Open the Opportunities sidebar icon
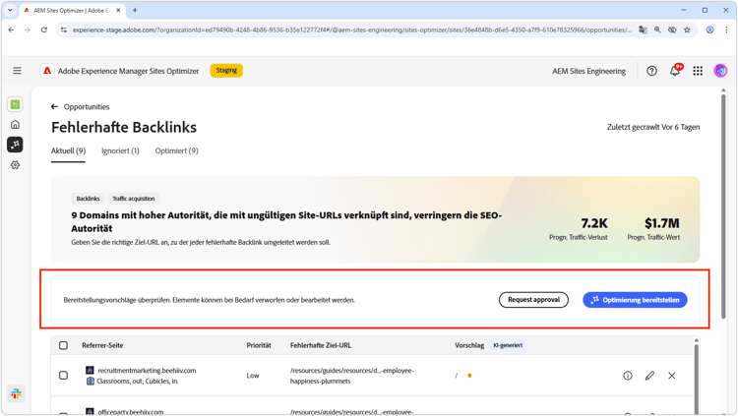738x416 pixels. pos(15,145)
